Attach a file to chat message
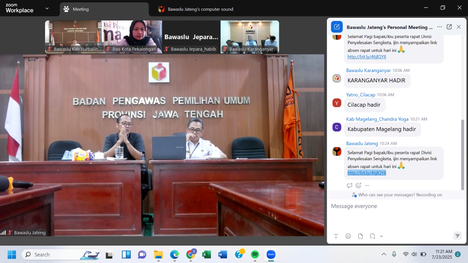Image resolution: width=468 pixels, height=263 pixels. click(360, 236)
